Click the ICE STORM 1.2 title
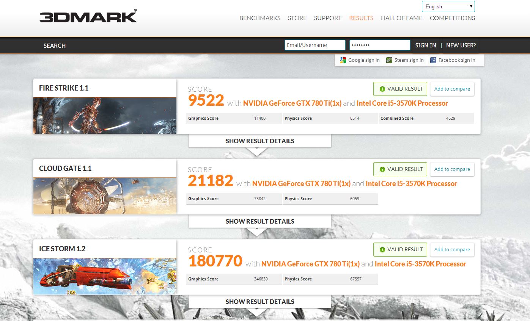The width and height of the screenshot is (530, 321). point(62,249)
